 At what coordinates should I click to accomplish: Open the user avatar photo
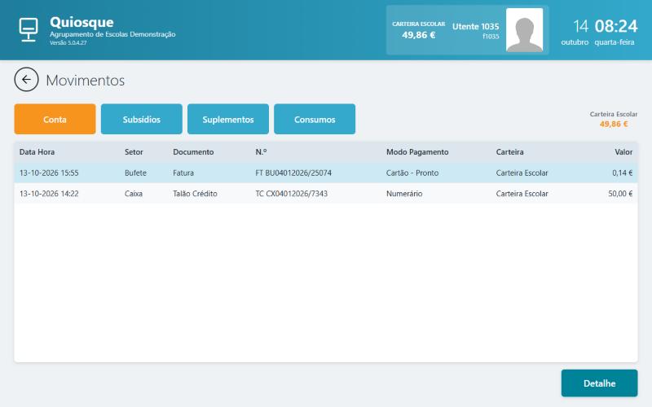(524, 30)
